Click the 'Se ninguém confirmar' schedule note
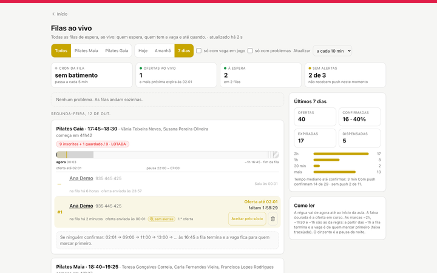Screen dimensions: 437x273 pyautogui.click(x=168, y=240)
